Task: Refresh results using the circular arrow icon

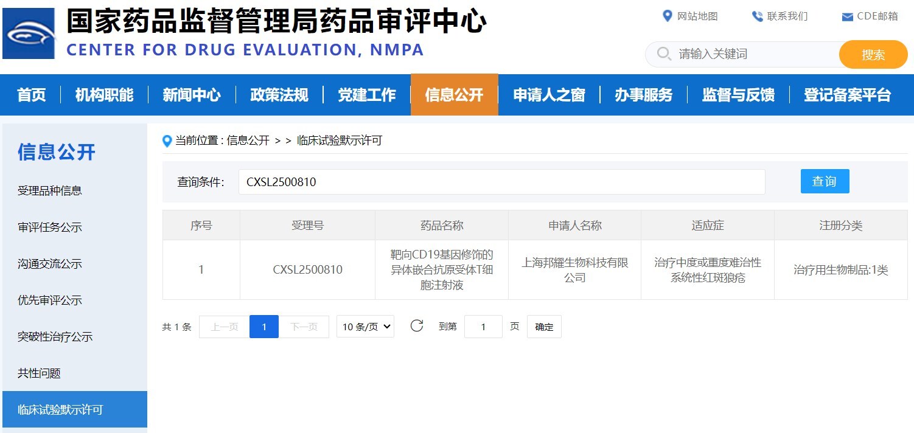Action: pyautogui.click(x=416, y=326)
